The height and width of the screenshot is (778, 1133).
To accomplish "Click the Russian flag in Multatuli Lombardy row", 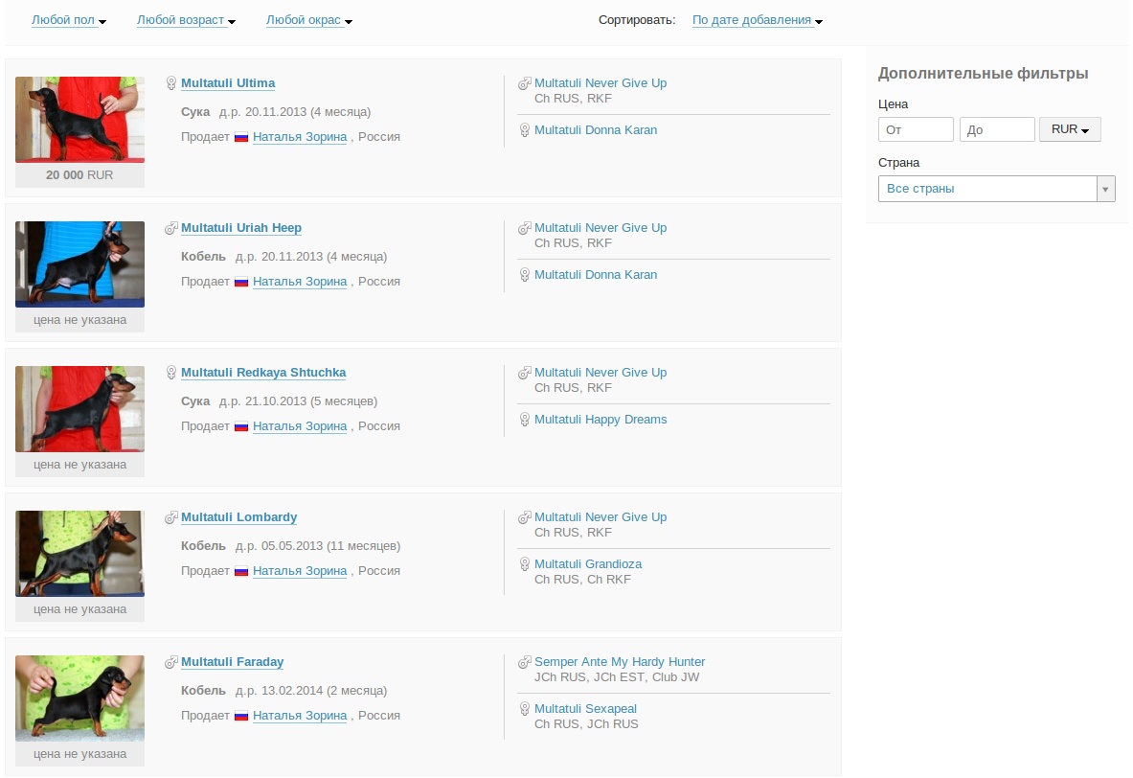I will coord(241,571).
